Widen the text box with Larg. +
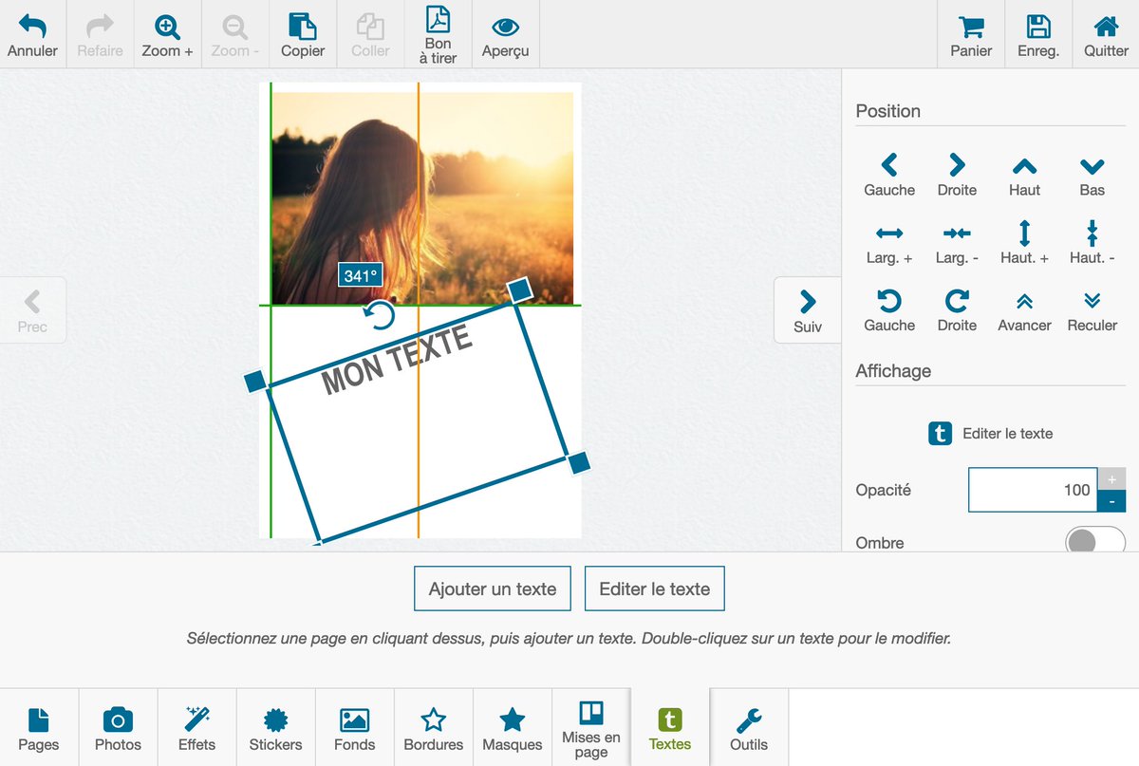1139x766 pixels. (x=888, y=243)
